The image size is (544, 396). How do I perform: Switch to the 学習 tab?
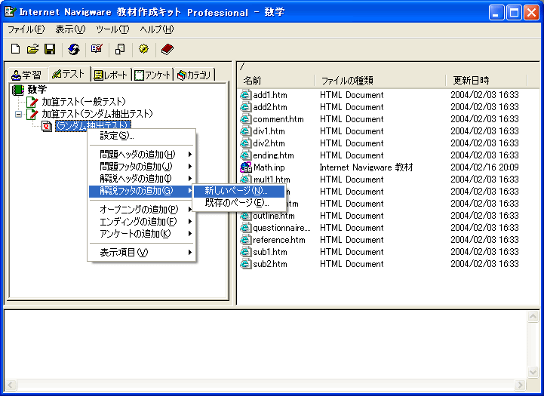(x=26, y=75)
